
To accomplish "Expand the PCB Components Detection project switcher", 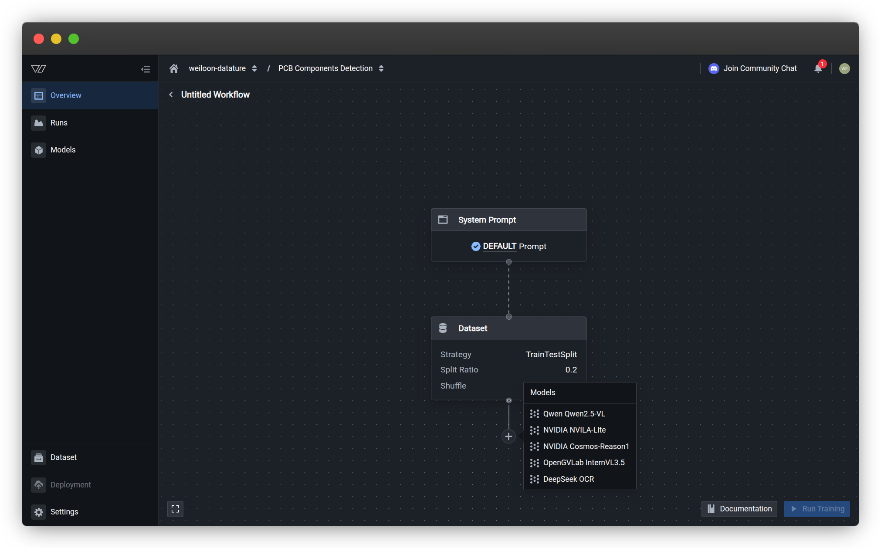I will tap(381, 68).
